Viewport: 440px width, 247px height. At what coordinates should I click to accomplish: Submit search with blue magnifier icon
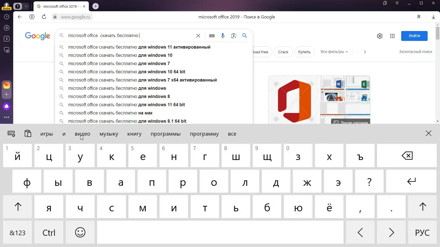point(244,35)
